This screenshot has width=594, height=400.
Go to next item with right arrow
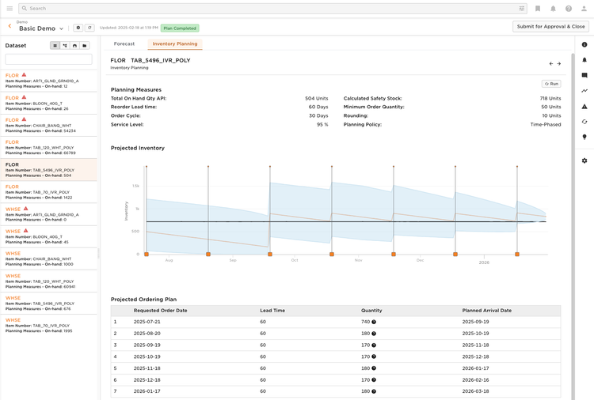pyautogui.click(x=559, y=64)
